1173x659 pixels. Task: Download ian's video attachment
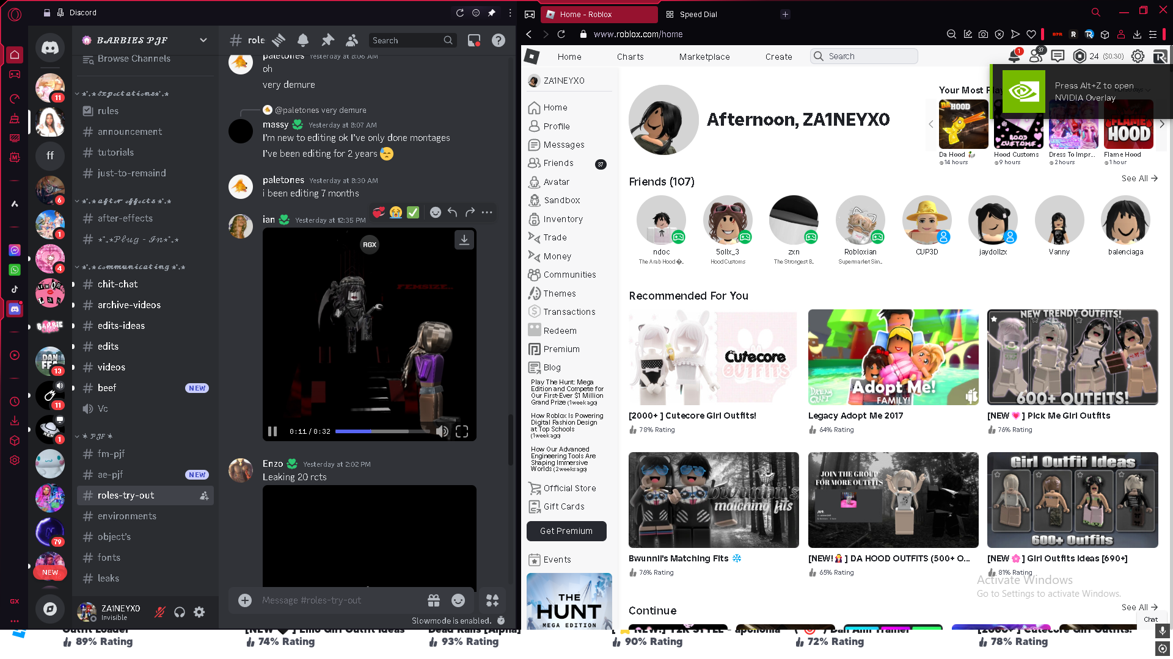[464, 240]
